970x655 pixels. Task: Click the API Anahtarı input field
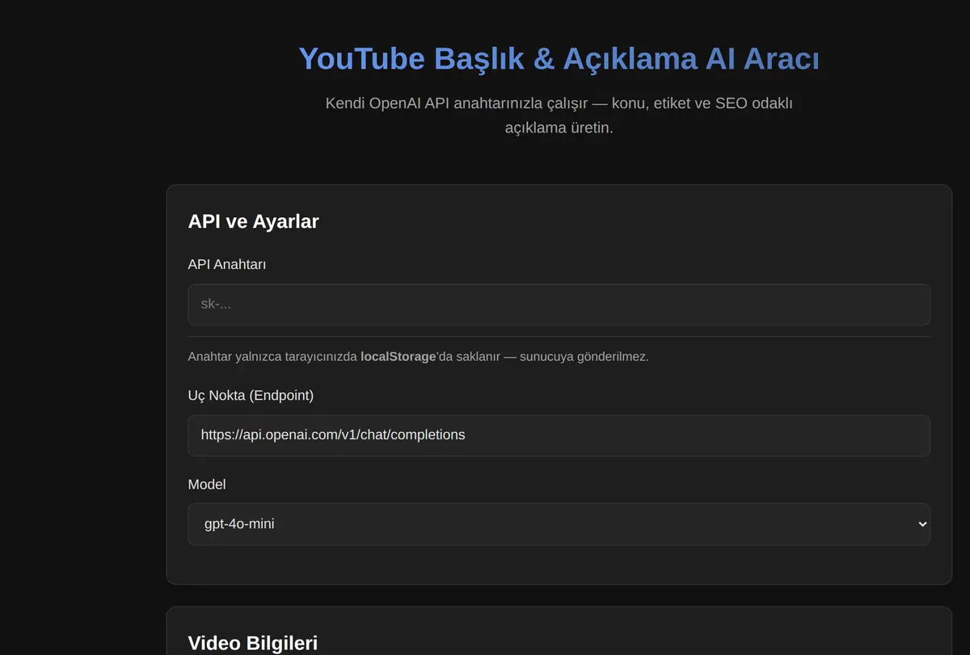coord(559,304)
